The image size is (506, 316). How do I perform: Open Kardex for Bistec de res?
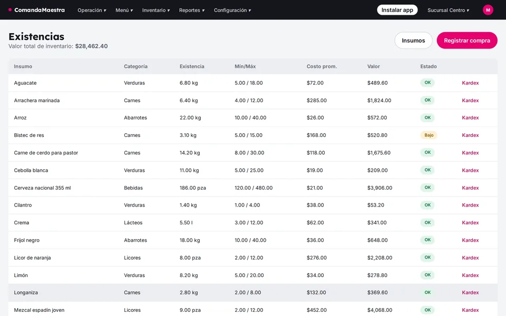pyautogui.click(x=470, y=135)
